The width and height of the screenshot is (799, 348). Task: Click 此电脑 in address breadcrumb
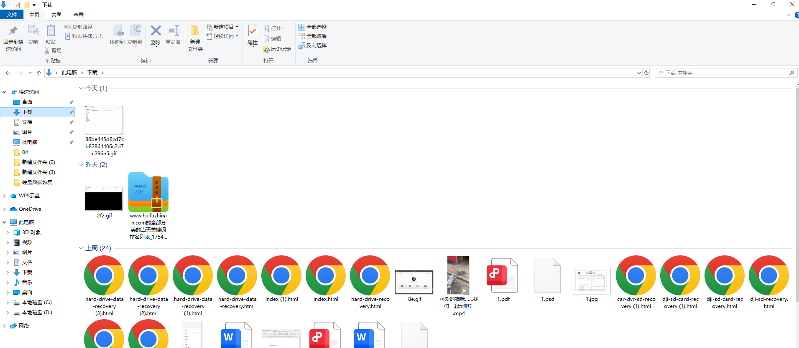(69, 73)
